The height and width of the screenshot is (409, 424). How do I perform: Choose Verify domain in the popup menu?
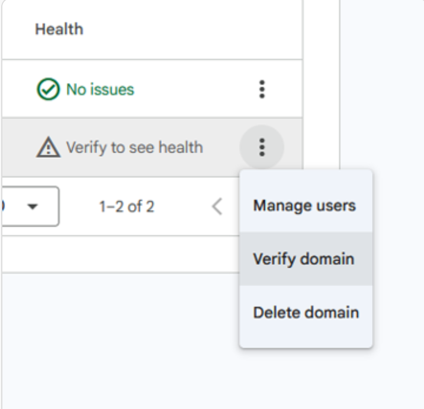tap(304, 259)
